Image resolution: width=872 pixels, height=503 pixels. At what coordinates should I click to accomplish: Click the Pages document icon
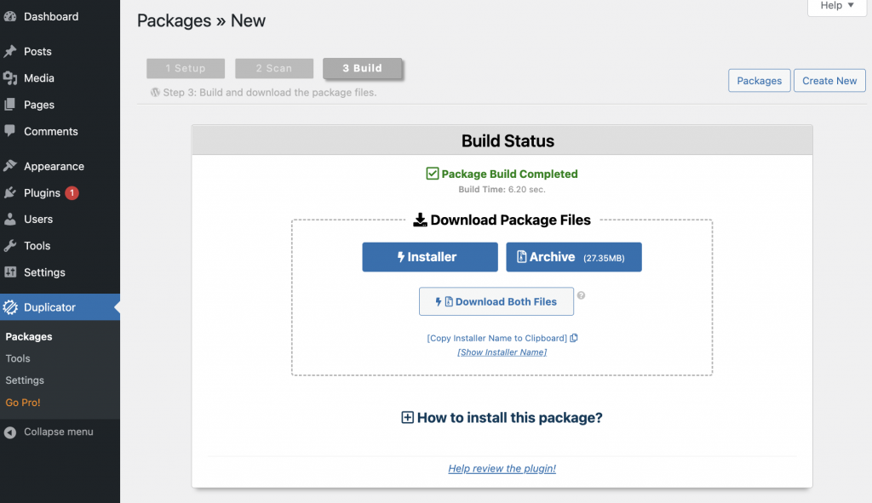click(12, 105)
